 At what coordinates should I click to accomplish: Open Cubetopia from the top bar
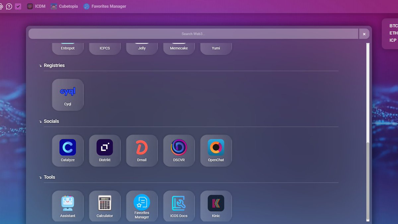[x=64, y=6]
